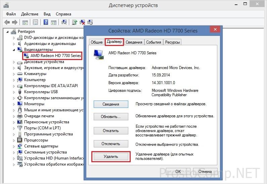This screenshot has height=184, width=267.
Task: Click the Processors chip icon
Action: 20,140
